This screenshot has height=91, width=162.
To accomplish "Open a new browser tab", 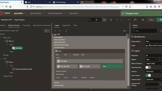I will (x=82, y=2).
